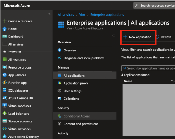175x139 pixels.
Task: Go to All services breadcrumb link
Action: pos(66,15)
